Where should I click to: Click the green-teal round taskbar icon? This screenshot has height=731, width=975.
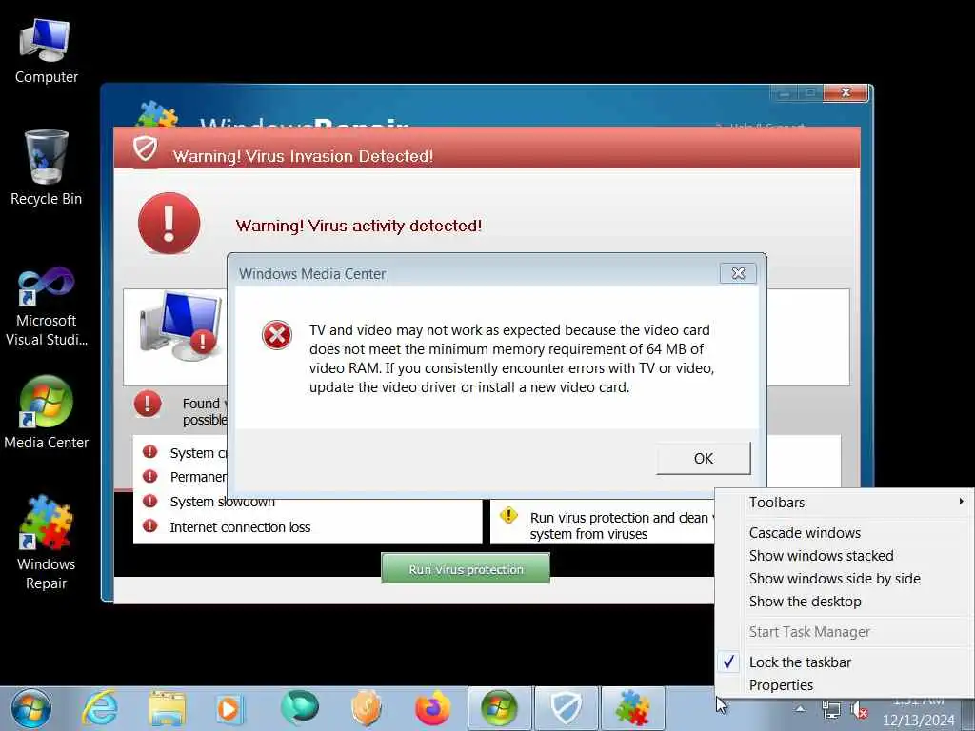point(300,708)
